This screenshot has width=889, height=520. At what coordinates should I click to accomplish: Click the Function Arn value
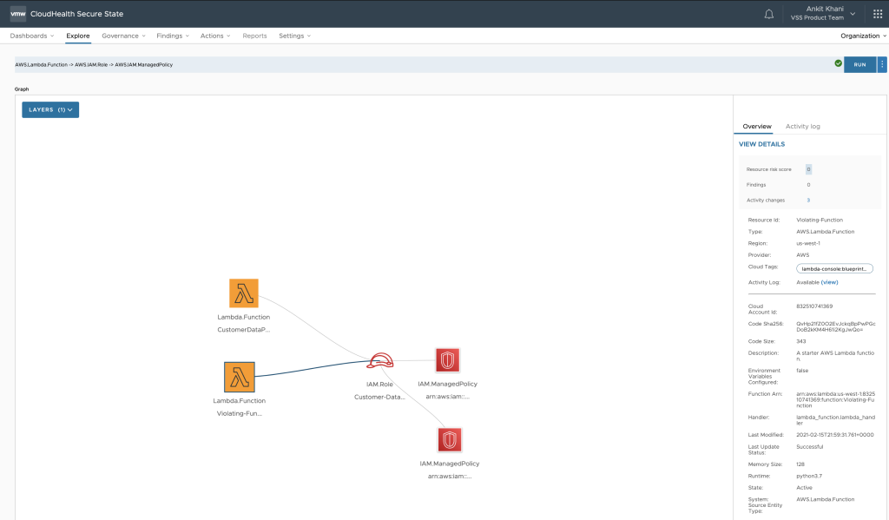(836, 400)
